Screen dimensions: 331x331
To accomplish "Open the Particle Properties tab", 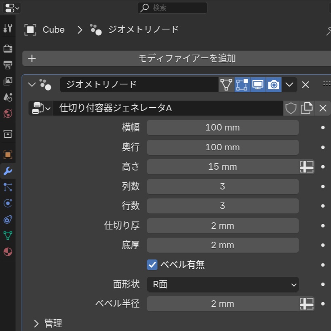I will [x=8, y=187].
